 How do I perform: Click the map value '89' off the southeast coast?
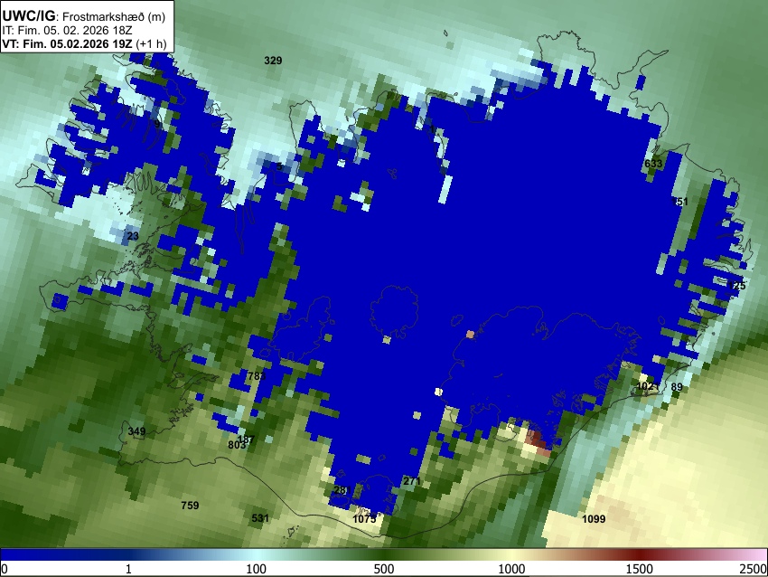coord(677,387)
